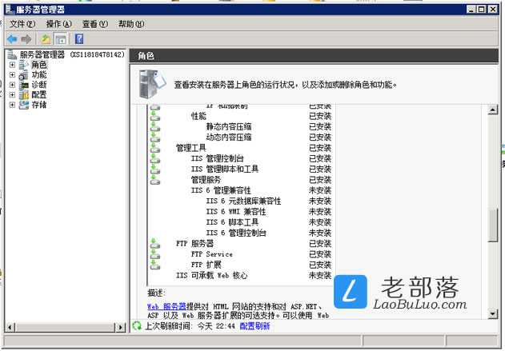Expand the 诊断 tree node
This screenshot has height=351, width=505.
(x=12, y=85)
